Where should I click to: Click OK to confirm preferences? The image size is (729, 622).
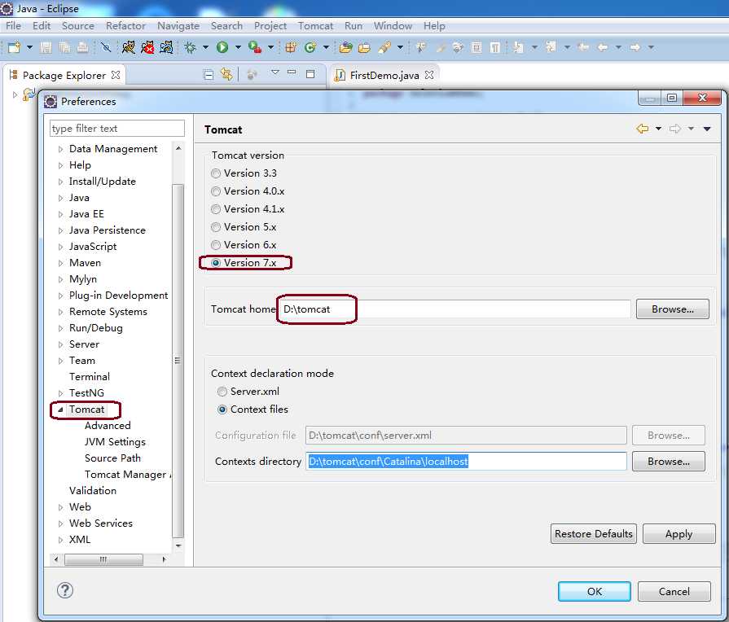tap(594, 591)
